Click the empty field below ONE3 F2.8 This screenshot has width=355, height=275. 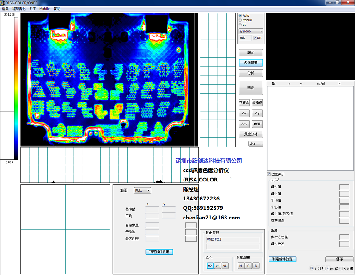pyautogui.click(x=233, y=246)
